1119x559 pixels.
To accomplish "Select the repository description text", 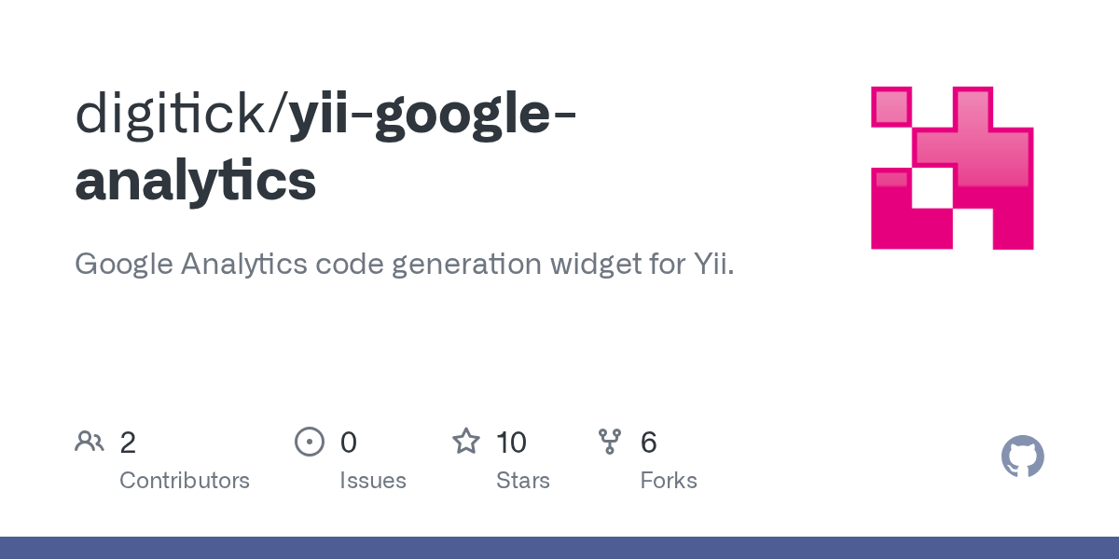I will coord(404,265).
